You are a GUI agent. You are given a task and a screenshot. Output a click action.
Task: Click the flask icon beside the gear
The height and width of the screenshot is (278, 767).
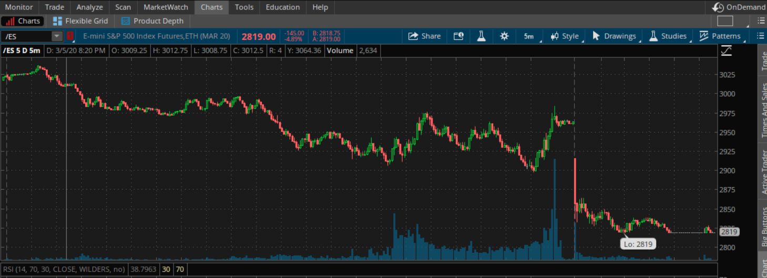tap(481, 36)
